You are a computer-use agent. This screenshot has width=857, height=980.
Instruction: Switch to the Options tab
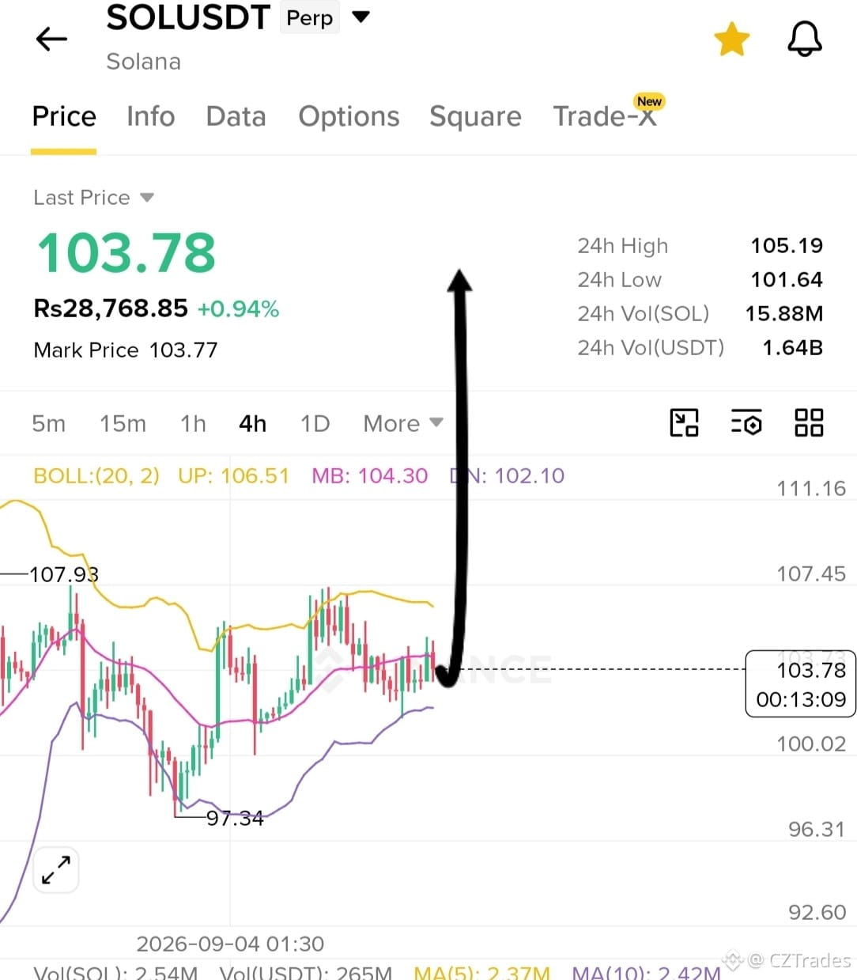[349, 116]
